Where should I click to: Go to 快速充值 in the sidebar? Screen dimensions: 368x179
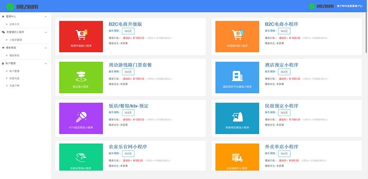(14, 79)
